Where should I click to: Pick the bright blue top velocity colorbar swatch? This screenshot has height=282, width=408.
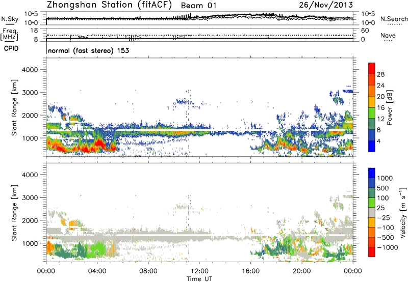[x=372, y=173]
